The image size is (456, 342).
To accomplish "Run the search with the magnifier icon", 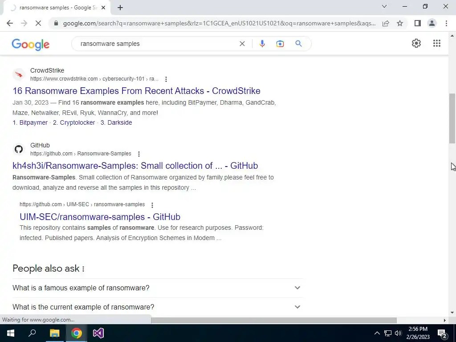I will (x=298, y=44).
